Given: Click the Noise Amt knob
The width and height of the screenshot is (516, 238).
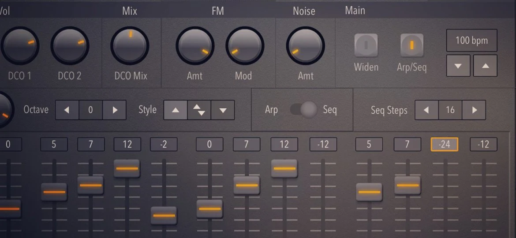Looking at the screenshot, I should 305,46.
